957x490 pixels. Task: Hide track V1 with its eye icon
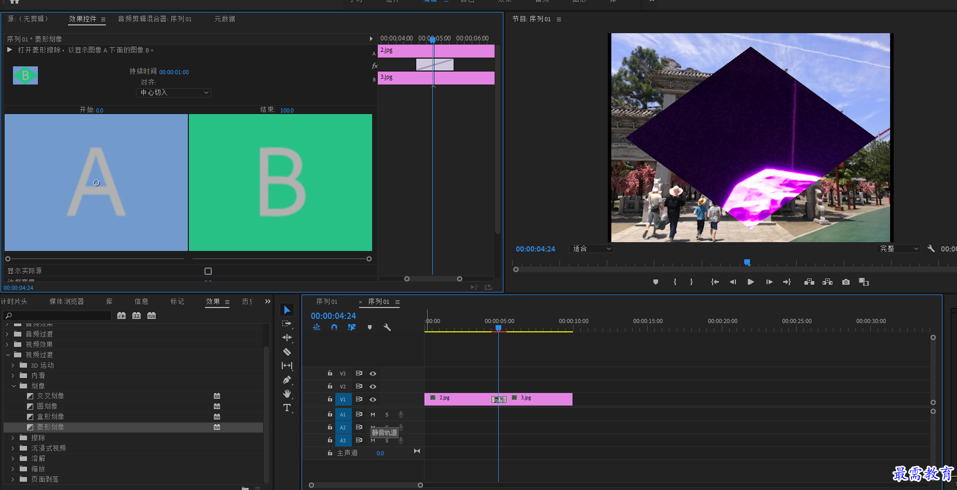pos(373,399)
